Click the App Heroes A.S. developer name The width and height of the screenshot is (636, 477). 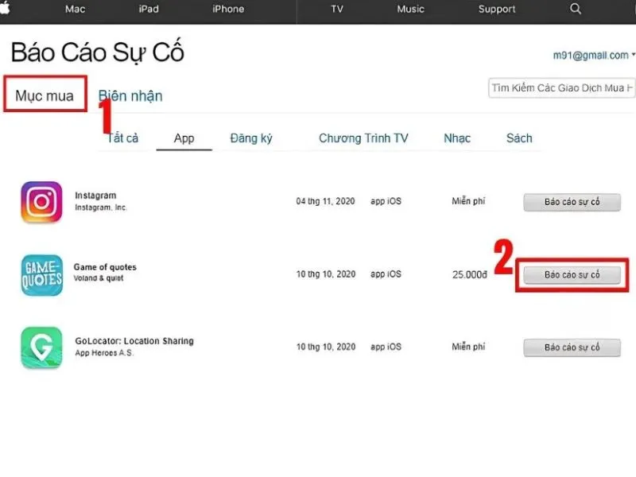104,353
